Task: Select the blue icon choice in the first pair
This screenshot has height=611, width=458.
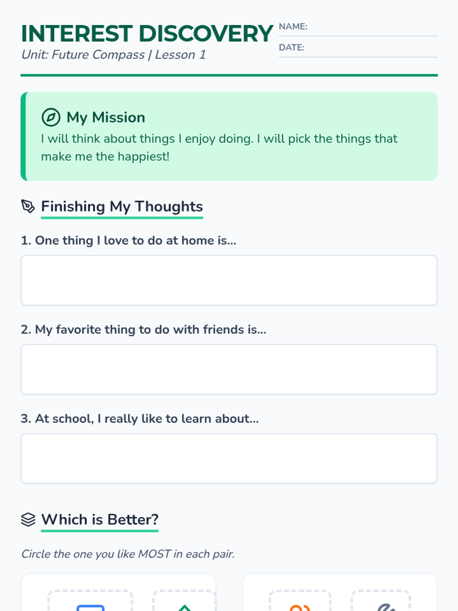Action: 90,601
